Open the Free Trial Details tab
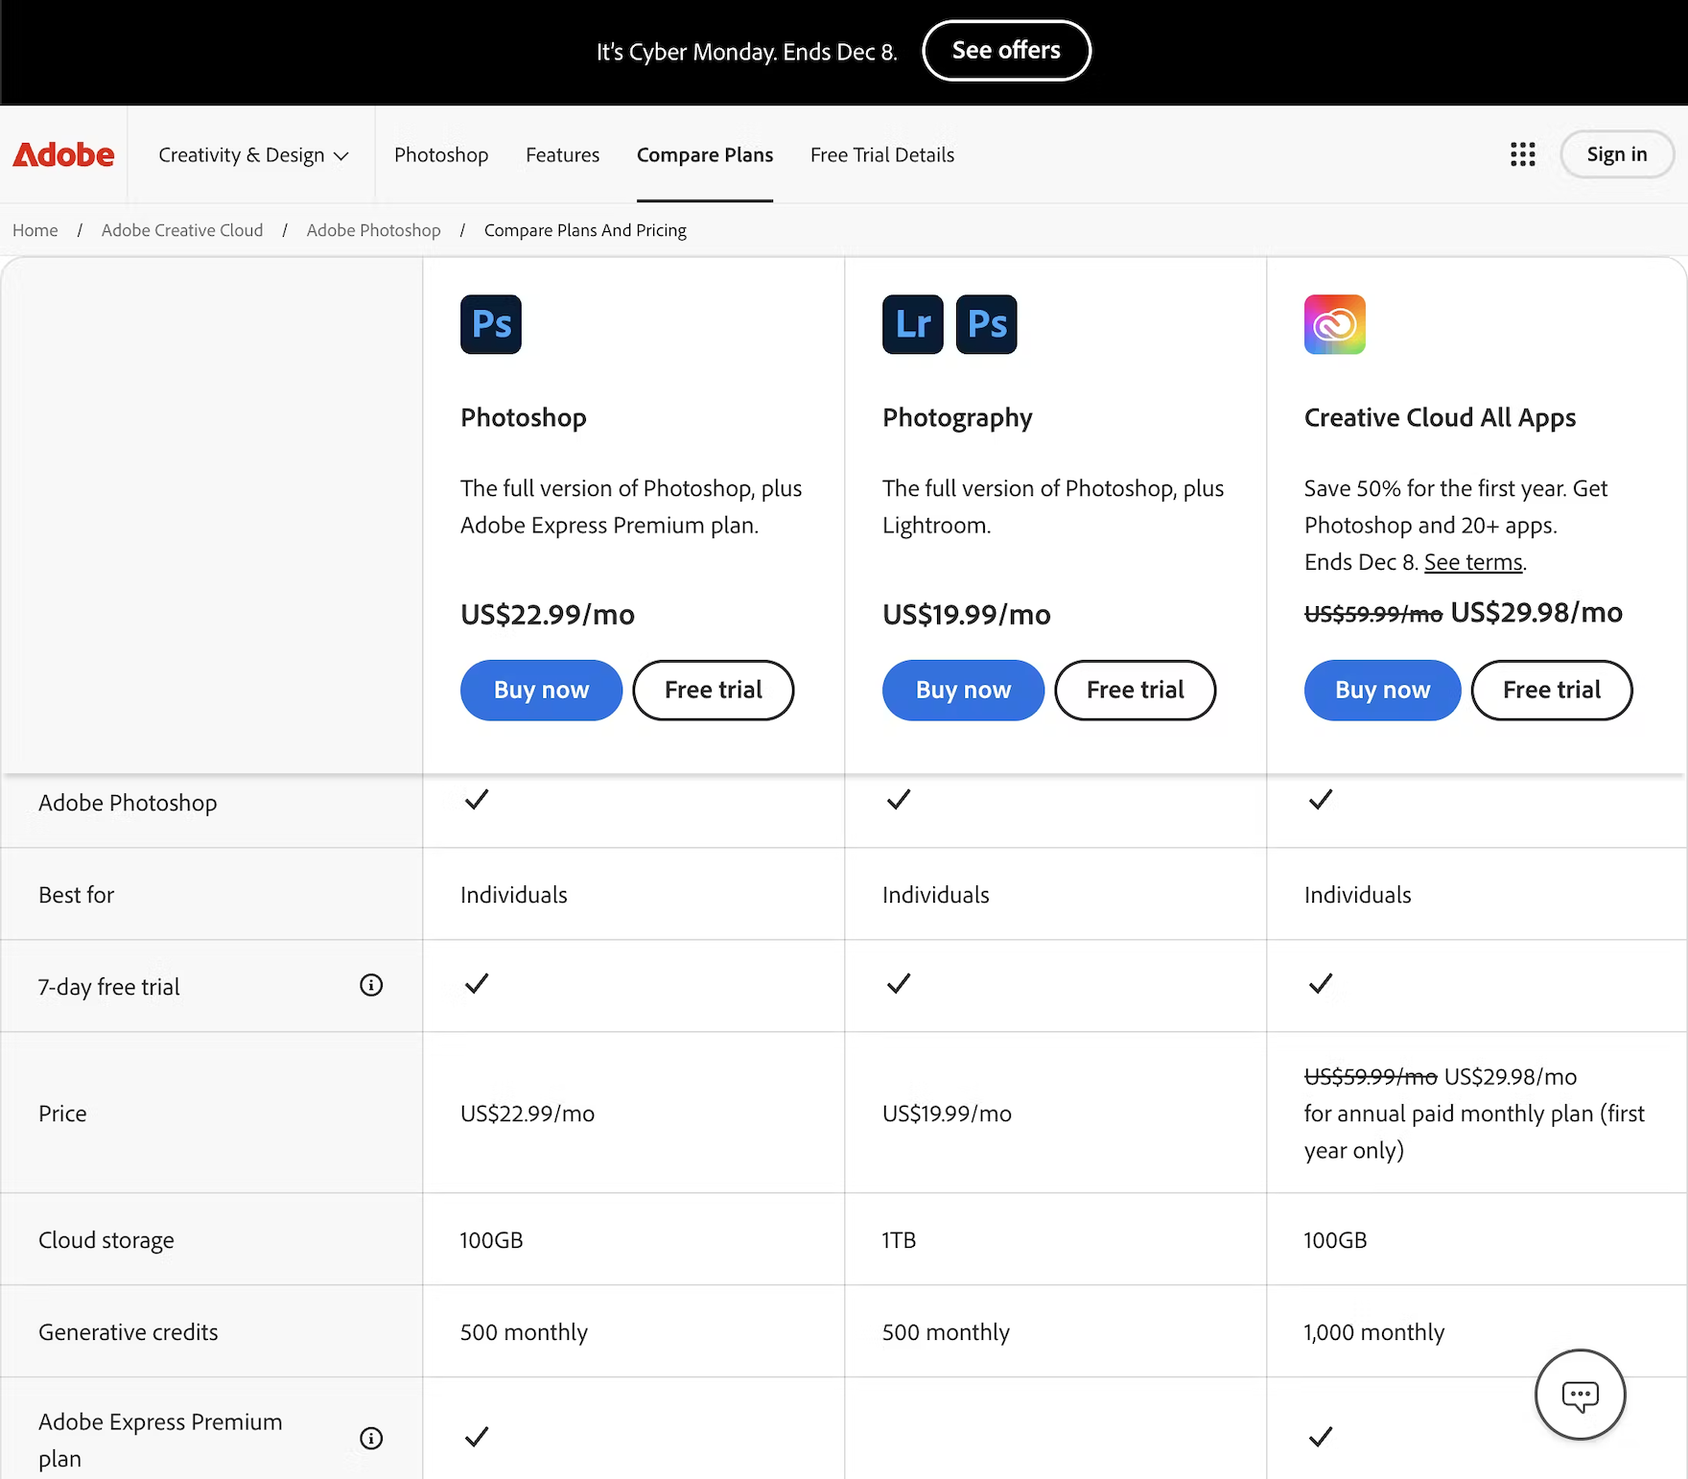The image size is (1688, 1479). pyautogui.click(x=881, y=154)
